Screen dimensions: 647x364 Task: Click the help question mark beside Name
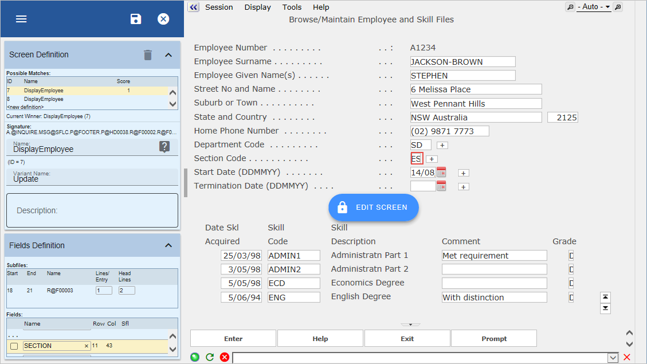[x=164, y=147]
